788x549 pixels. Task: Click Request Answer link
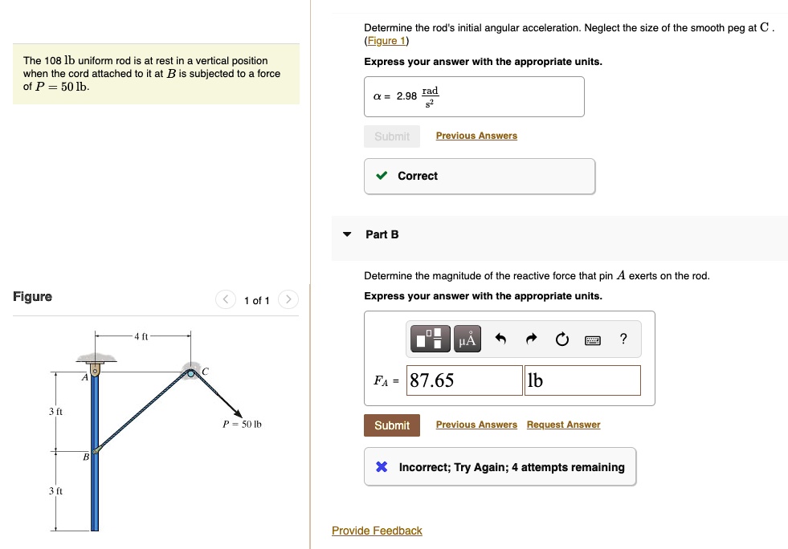tap(562, 424)
